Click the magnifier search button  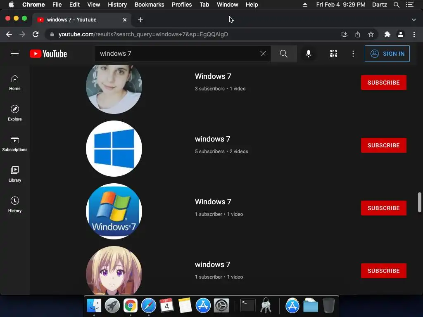pyautogui.click(x=284, y=54)
